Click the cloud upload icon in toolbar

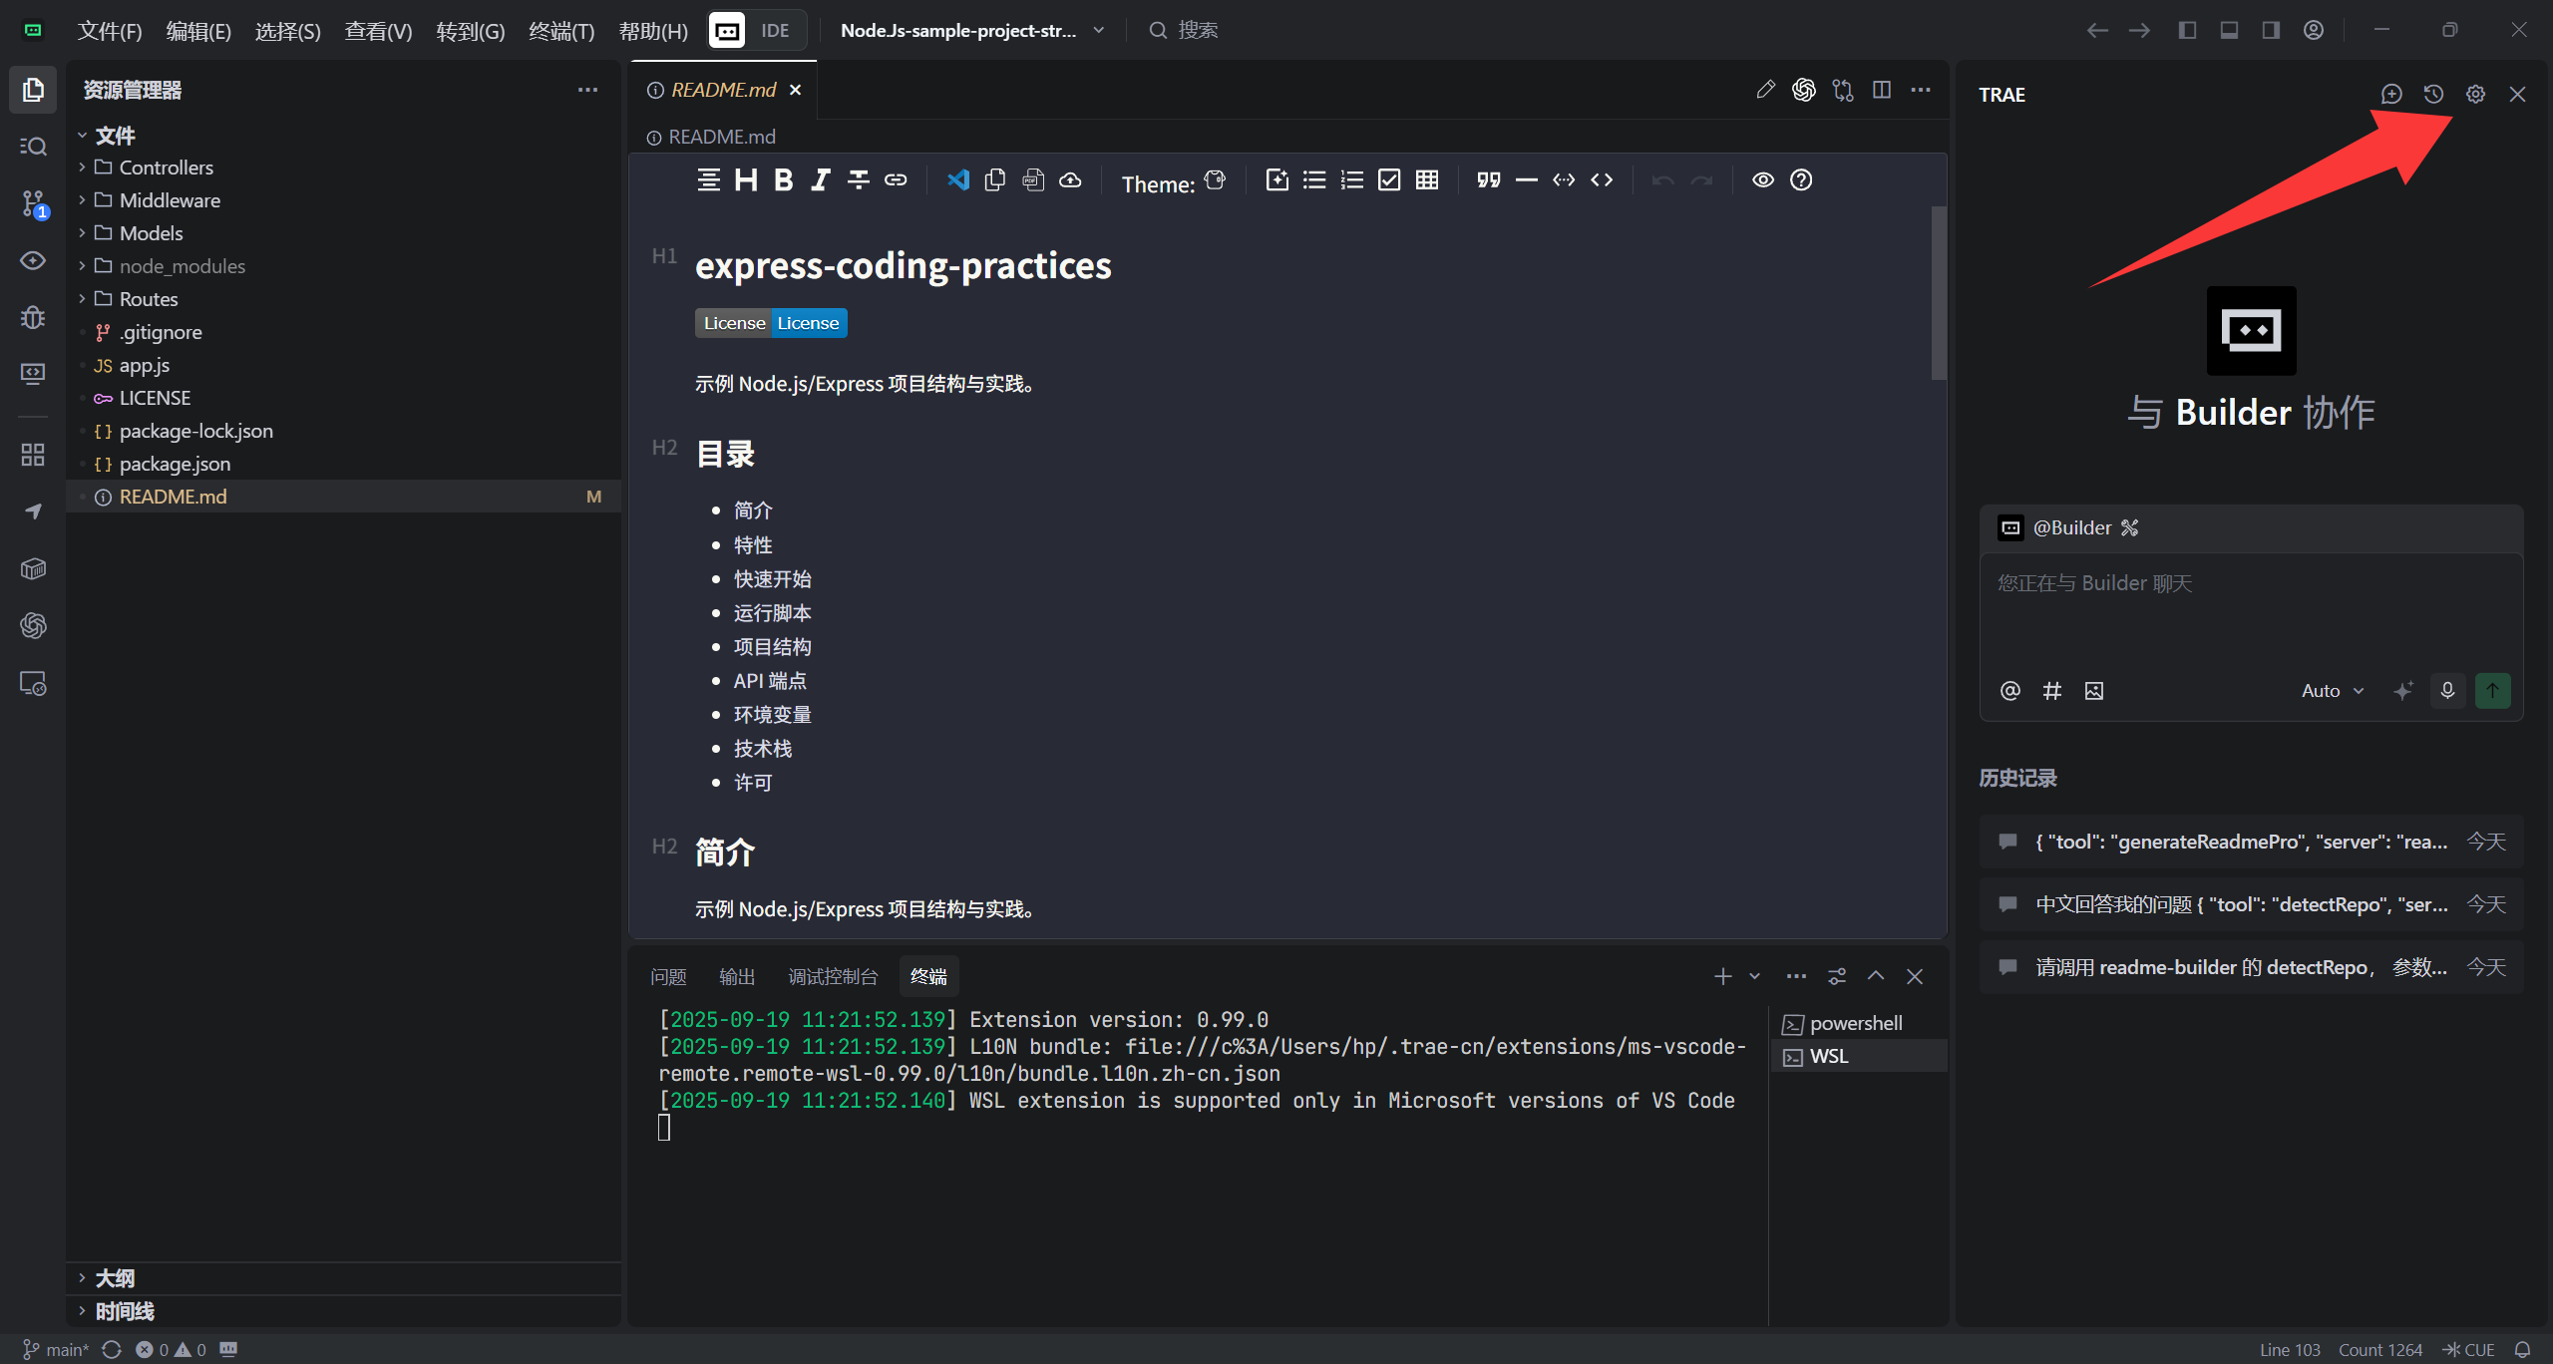tap(1070, 179)
